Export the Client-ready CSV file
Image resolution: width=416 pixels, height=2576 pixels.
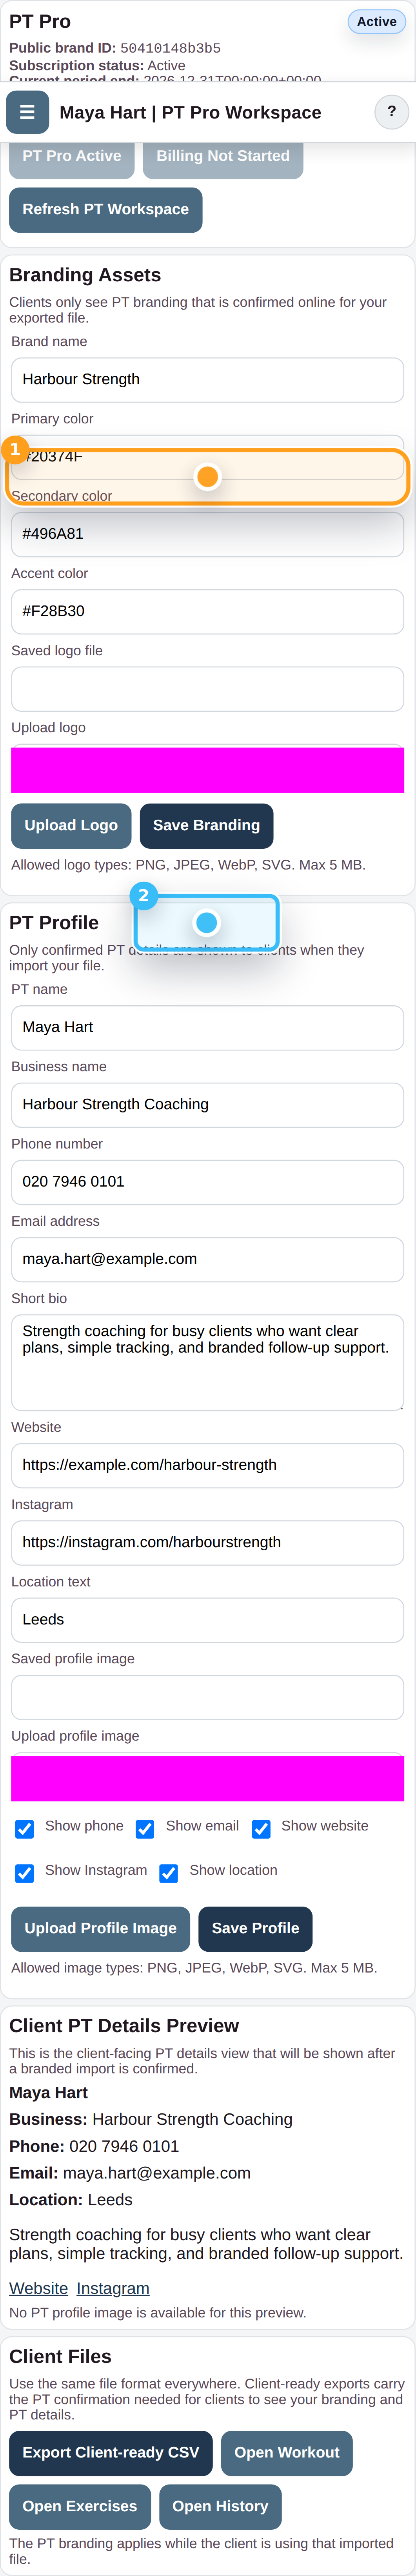[x=111, y=2452]
